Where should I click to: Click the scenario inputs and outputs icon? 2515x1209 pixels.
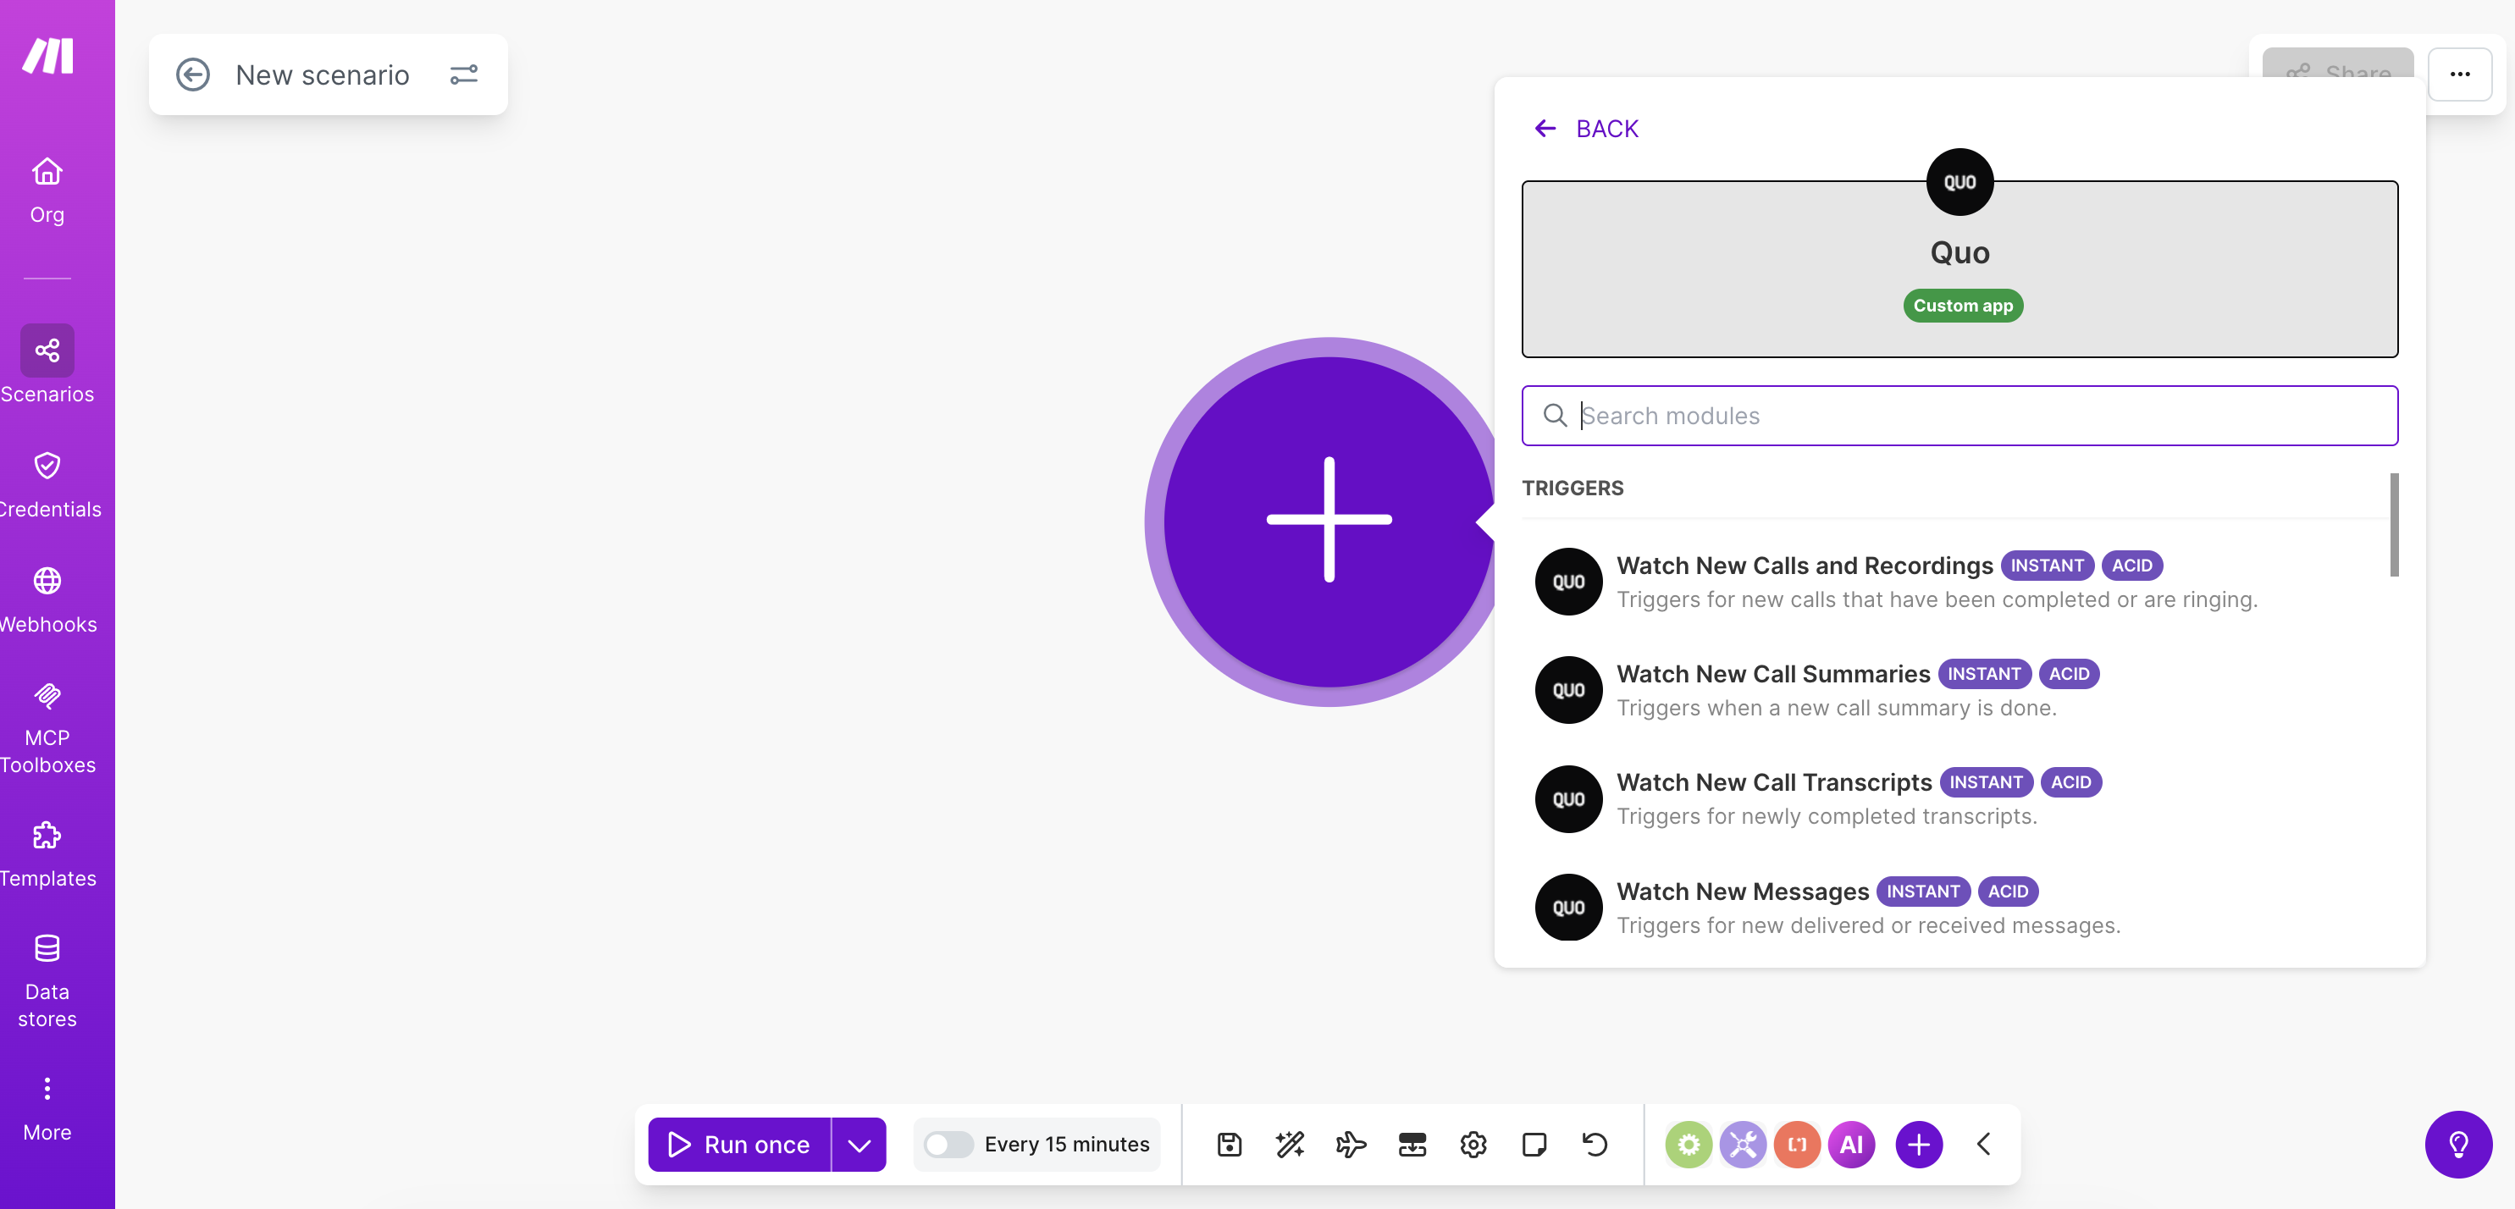pyautogui.click(x=1412, y=1144)
